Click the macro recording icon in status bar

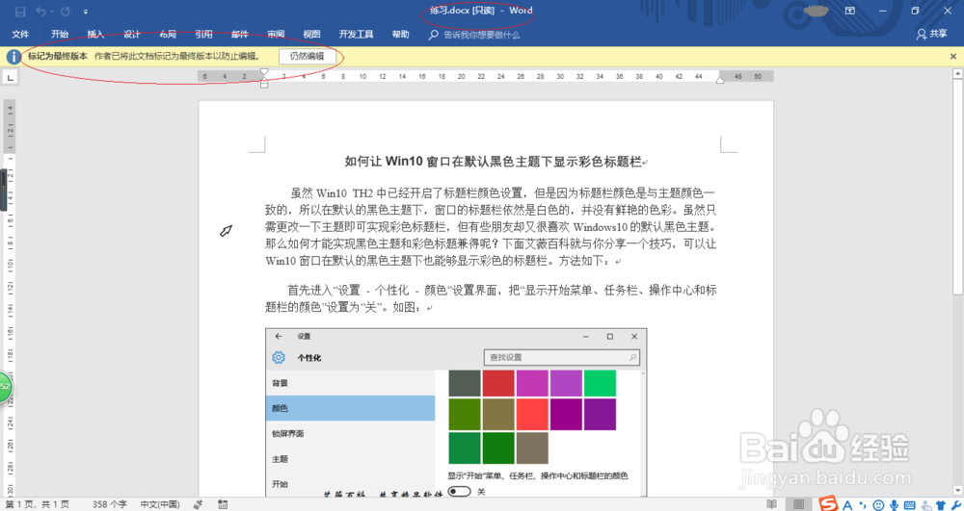click(x=223, y=504)
